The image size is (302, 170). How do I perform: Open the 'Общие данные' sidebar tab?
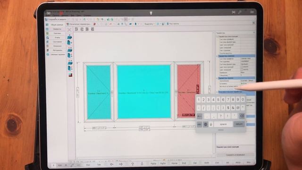click(55, 25)
